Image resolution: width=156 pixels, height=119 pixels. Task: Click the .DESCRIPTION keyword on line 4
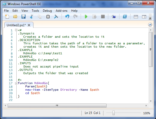click(29, 40)
